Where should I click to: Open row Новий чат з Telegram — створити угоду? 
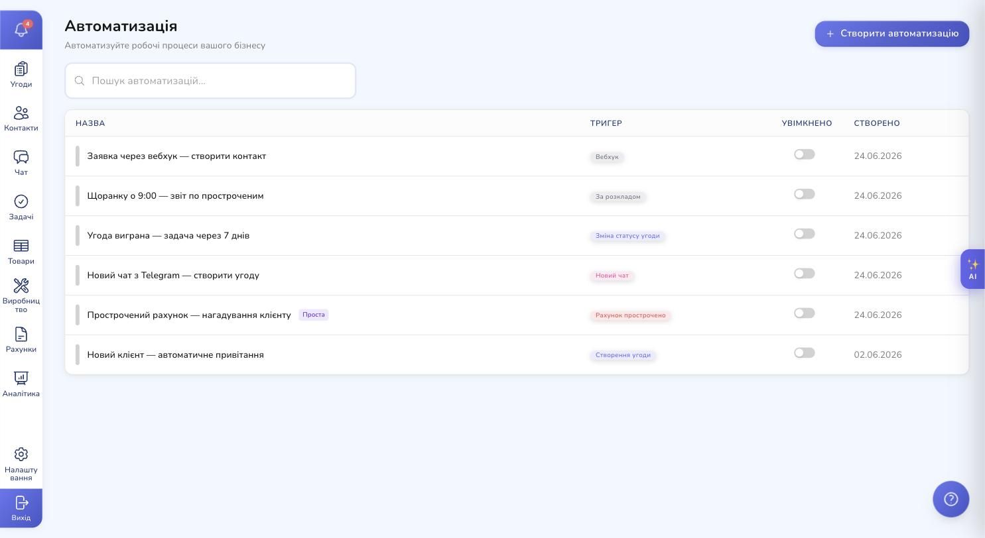point(517,276)
